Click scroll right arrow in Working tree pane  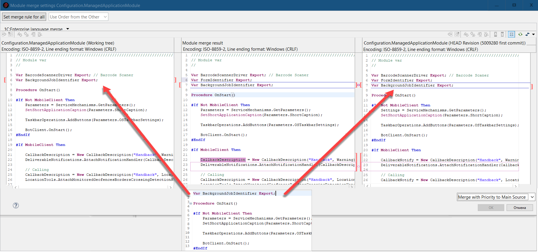coord(170,187)
